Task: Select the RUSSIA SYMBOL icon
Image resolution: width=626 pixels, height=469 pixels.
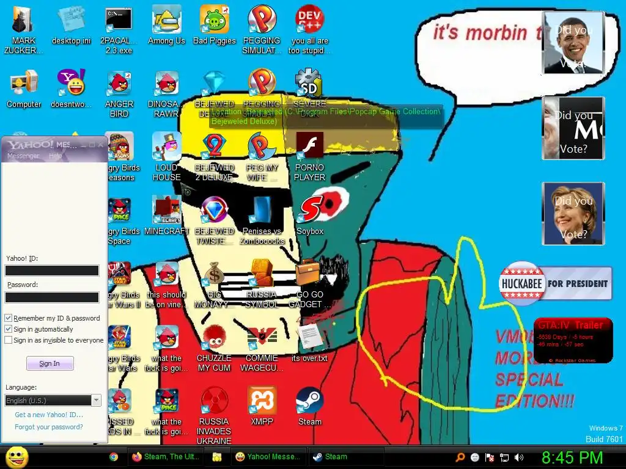Action: pos(262,284)
